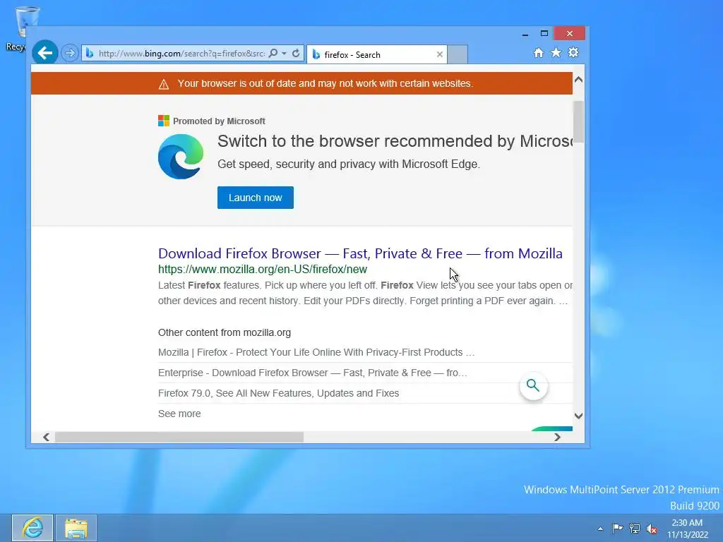723x542 pixels.
Task: Click the network tray icon
Action: tap(635, 528)
